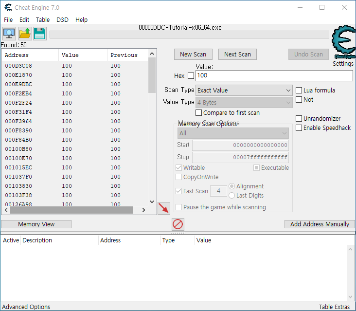Select address 00103F38 in results
Viewport: 356px width, 311px height.
(18, 195)
